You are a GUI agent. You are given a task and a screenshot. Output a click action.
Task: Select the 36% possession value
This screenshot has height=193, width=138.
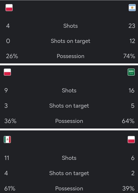[10, 121]
